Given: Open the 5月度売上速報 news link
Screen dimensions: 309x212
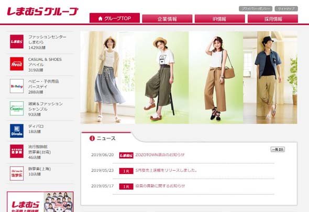Looking at the screenshot, I should coord(166,170).
